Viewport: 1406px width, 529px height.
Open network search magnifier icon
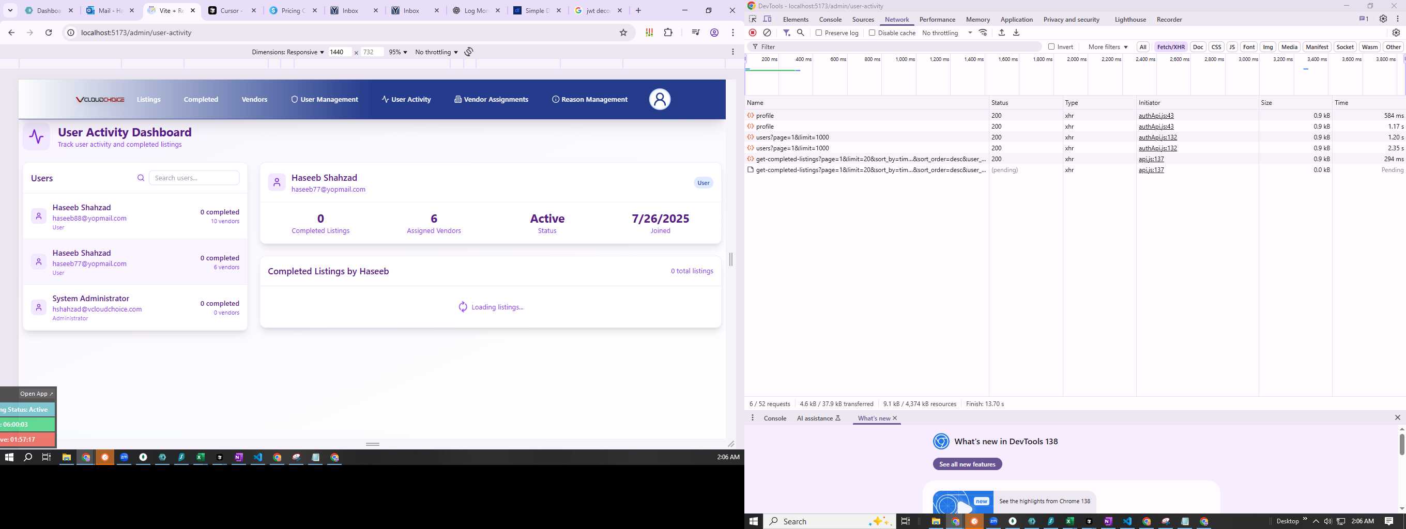[x=801, y=33]
